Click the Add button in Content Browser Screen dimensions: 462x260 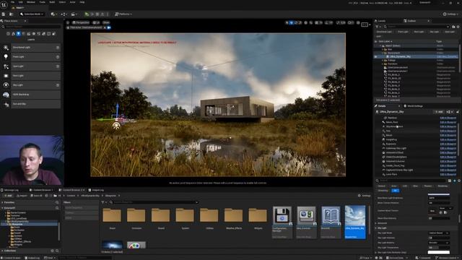point(8,196)
